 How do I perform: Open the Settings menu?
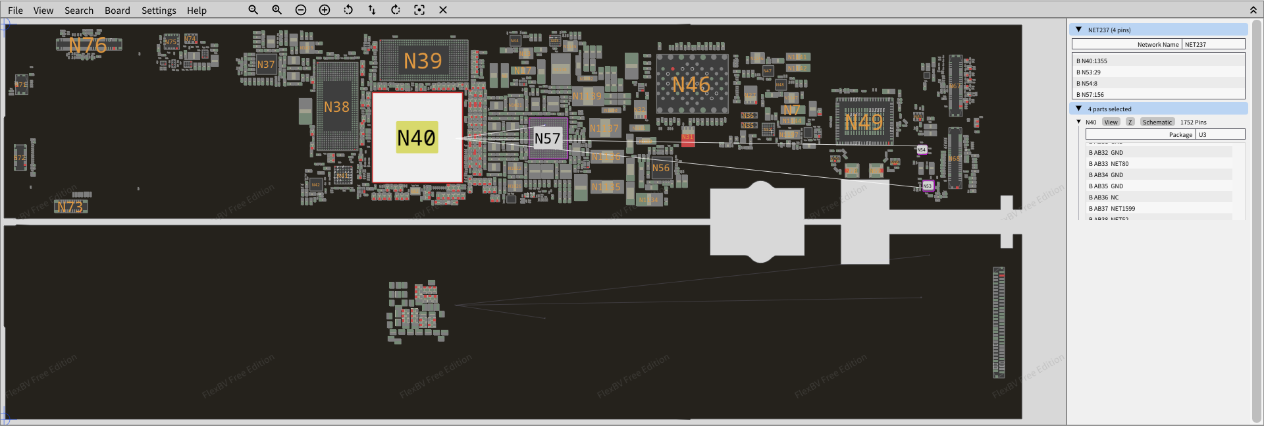click(159, 11)
